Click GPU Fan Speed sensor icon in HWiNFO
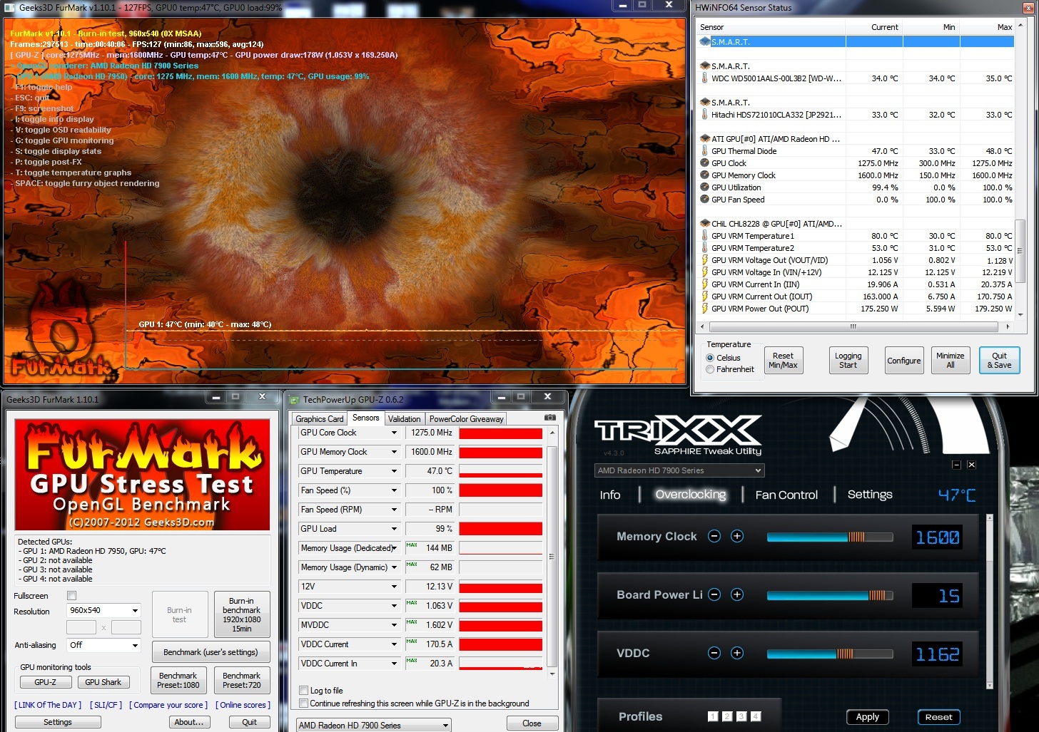This screenshot has height=732, width=1039. (x=705, y=200)
